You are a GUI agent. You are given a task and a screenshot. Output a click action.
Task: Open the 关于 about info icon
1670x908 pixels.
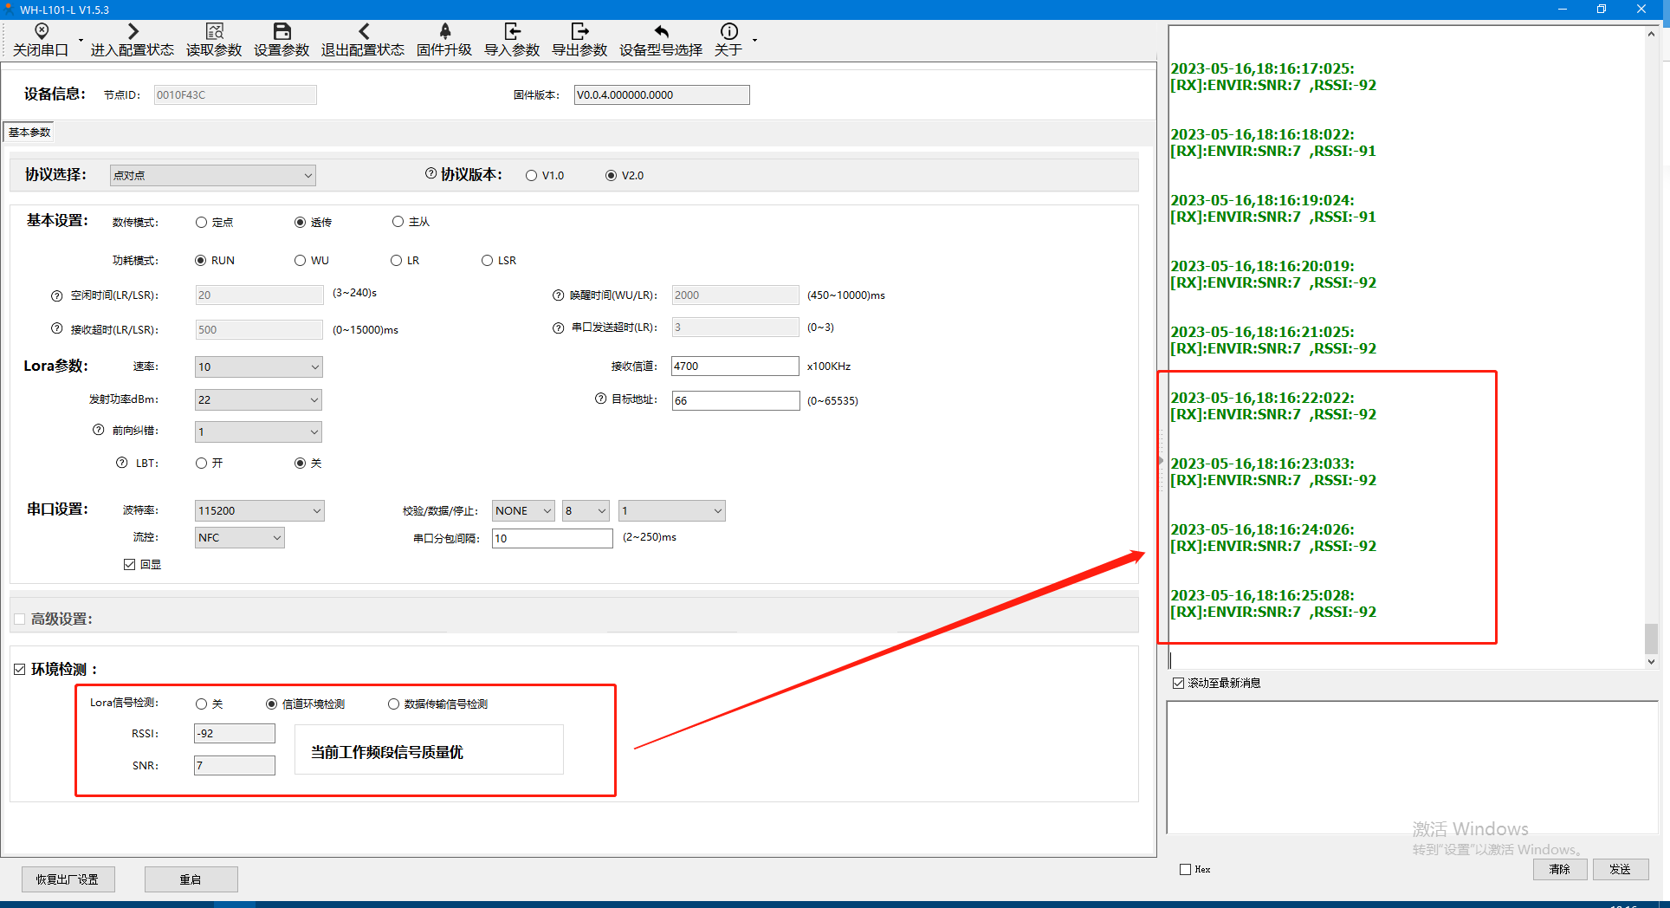pos(728,32)
